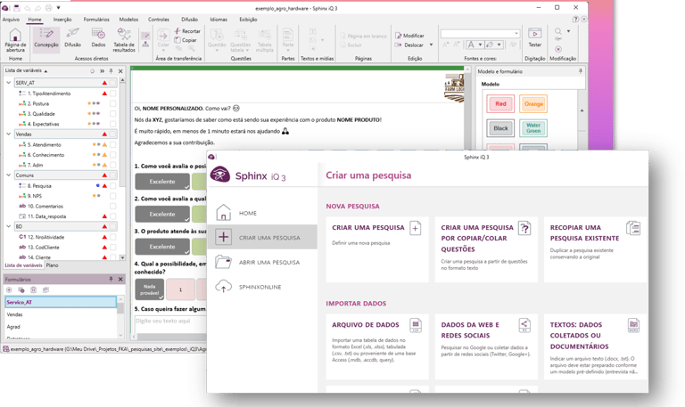Click the Nada provável option
Viewport: 685px width, 407px height.
150,289
